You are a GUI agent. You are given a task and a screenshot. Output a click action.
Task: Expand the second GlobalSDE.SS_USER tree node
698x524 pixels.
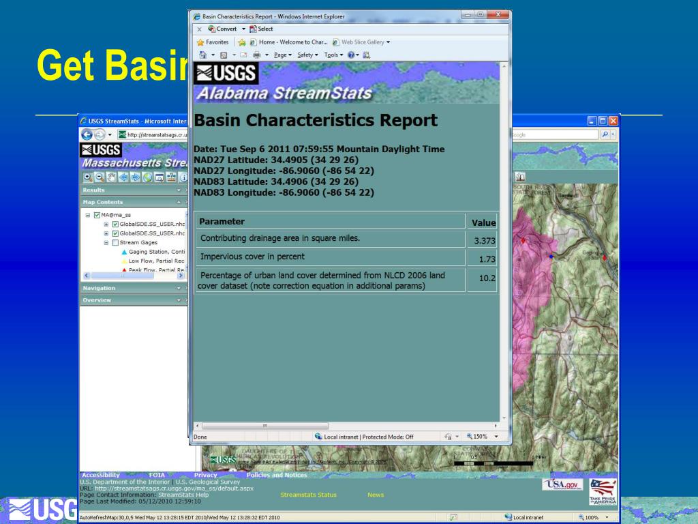point(106,233)
